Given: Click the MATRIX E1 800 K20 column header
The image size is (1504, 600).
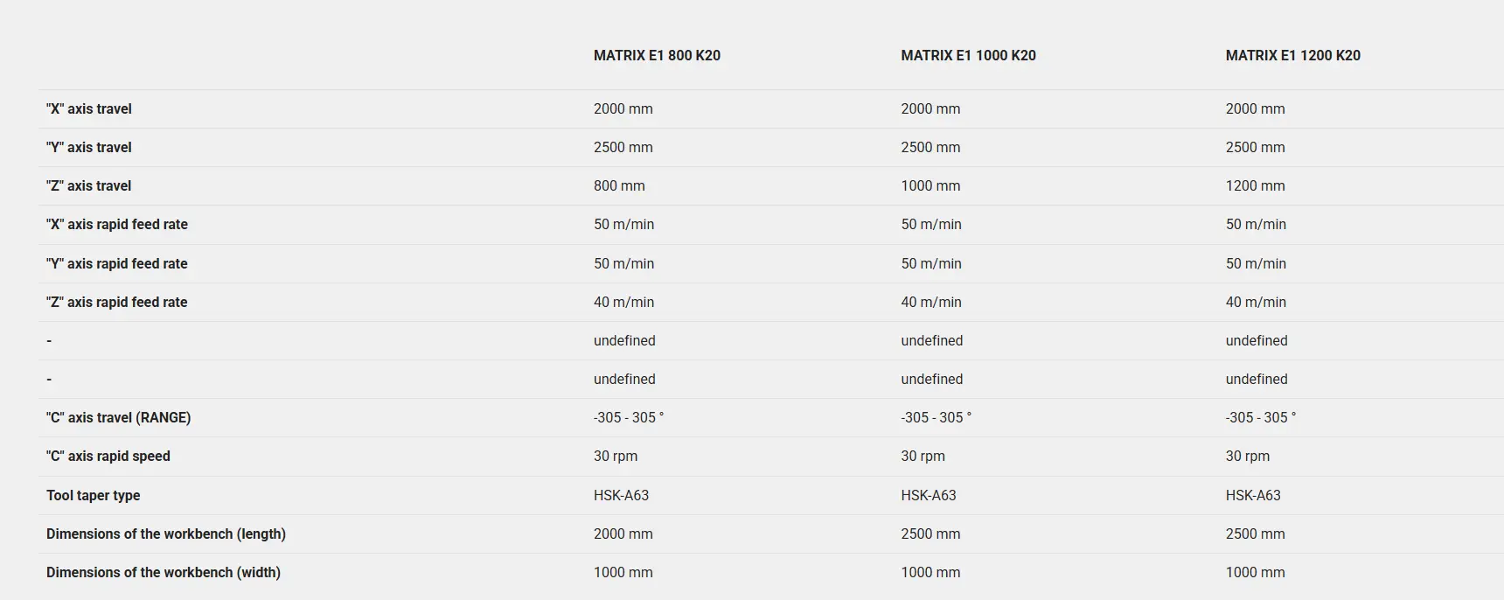Looking at the screenshot, I should click(657, 55).
